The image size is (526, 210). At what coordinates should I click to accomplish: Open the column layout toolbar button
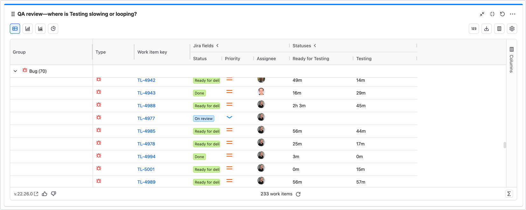point(499,29)
